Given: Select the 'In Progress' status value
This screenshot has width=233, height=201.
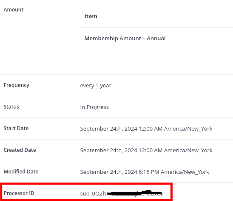Looking at the screenshot, I should (x=94, y=107).
